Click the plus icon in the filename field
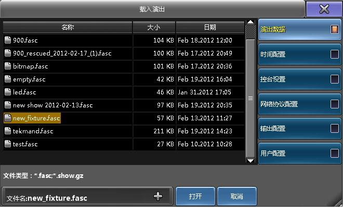 (x=158, y=196)
